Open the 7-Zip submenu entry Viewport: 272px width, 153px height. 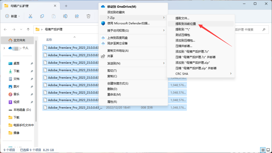[x=133, y=18]
